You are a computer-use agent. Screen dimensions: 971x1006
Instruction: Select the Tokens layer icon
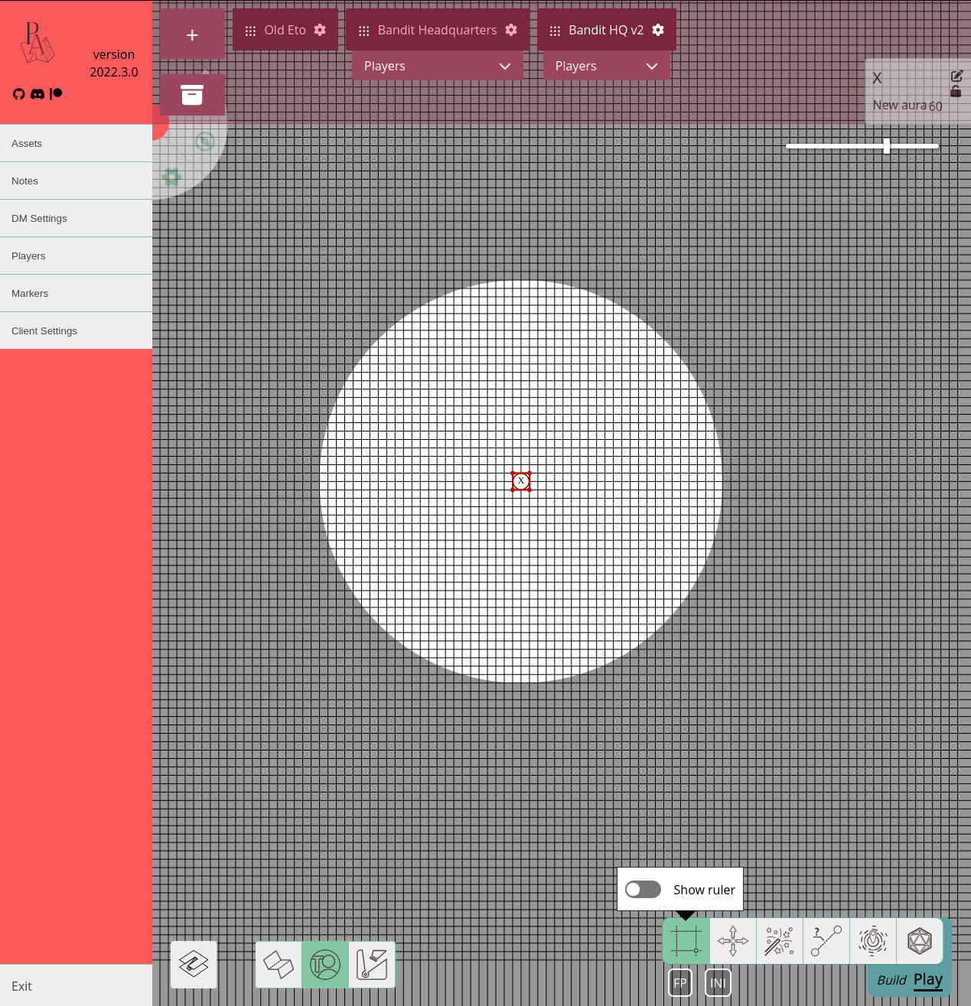pyautogui.click(x=325, y=965)
